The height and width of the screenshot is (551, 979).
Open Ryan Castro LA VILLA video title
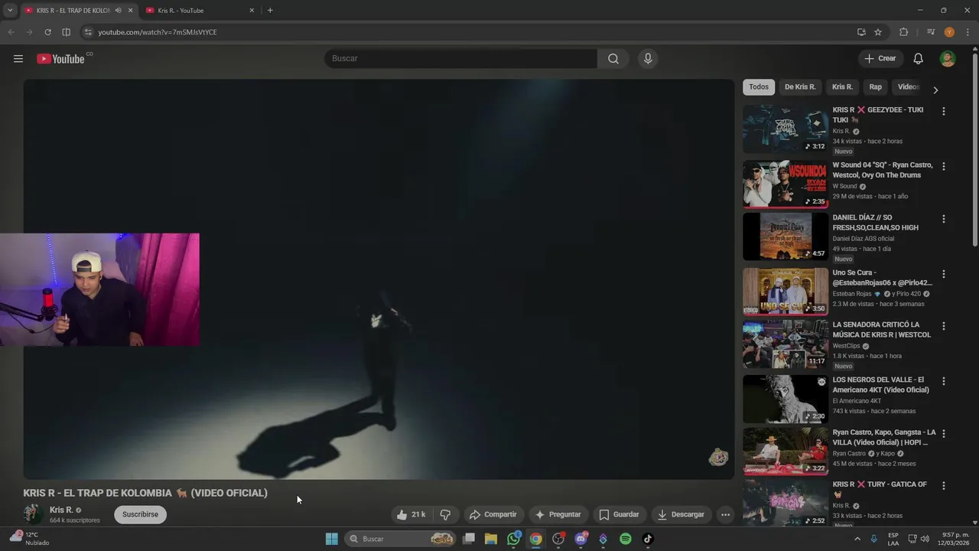click(x=884, y=438)
